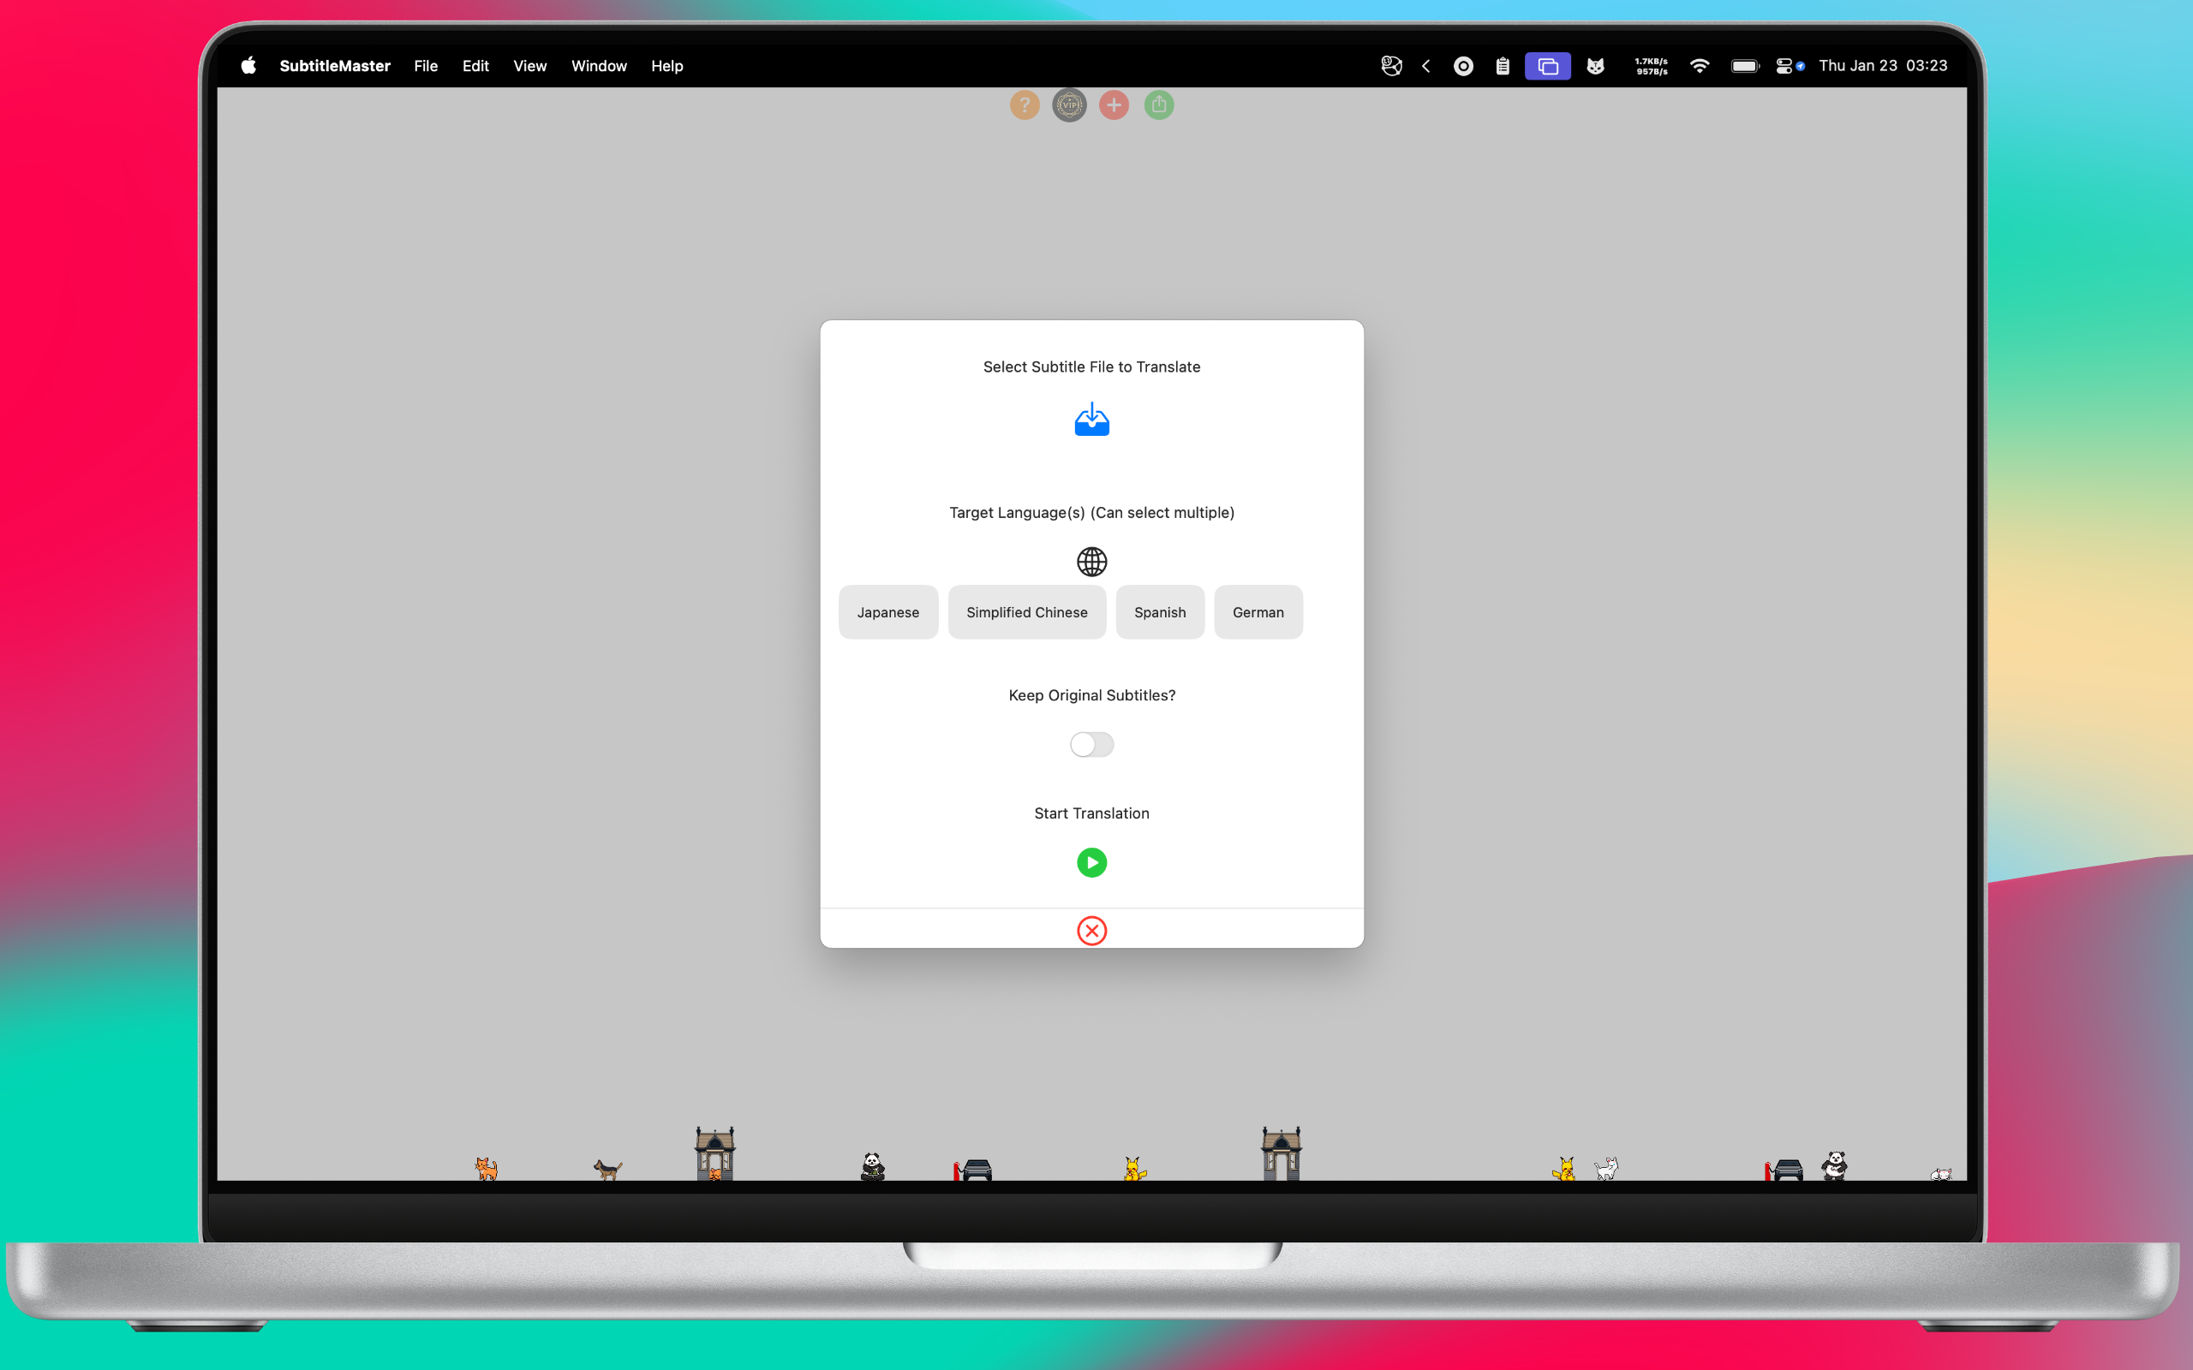Open the View menu

[529, 66]
